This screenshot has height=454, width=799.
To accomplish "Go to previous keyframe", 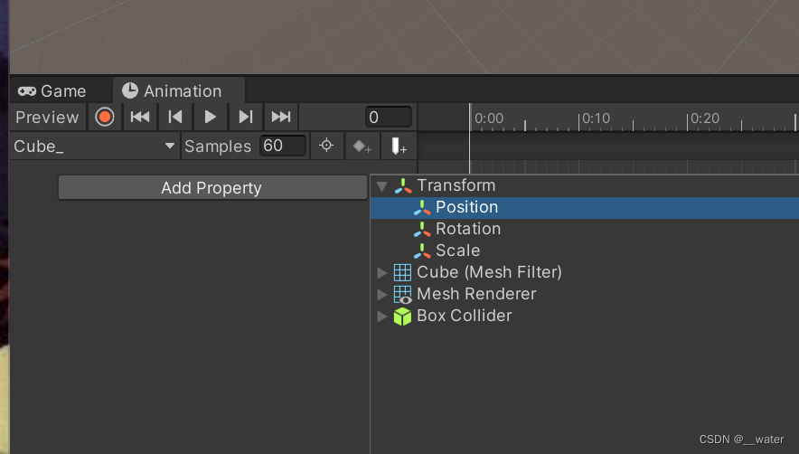I will click(x=174, y=118).
